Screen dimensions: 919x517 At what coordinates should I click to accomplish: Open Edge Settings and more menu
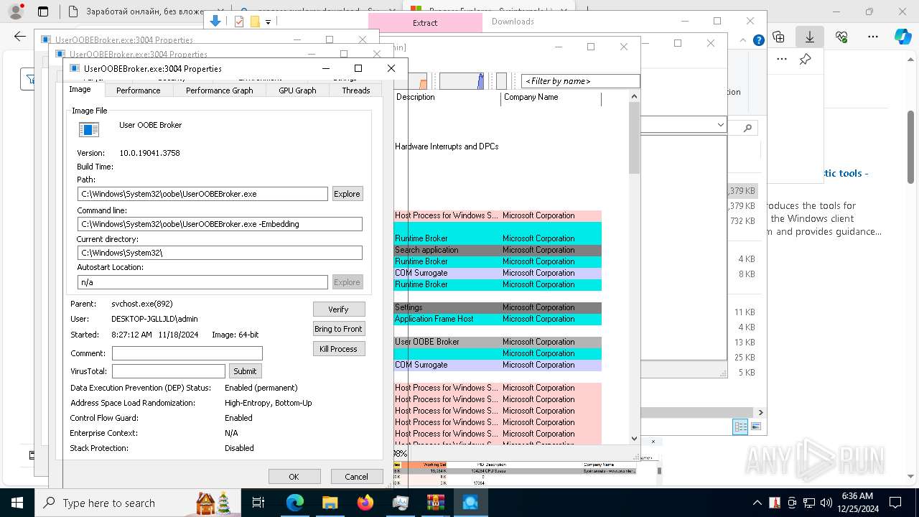(873, 37)
